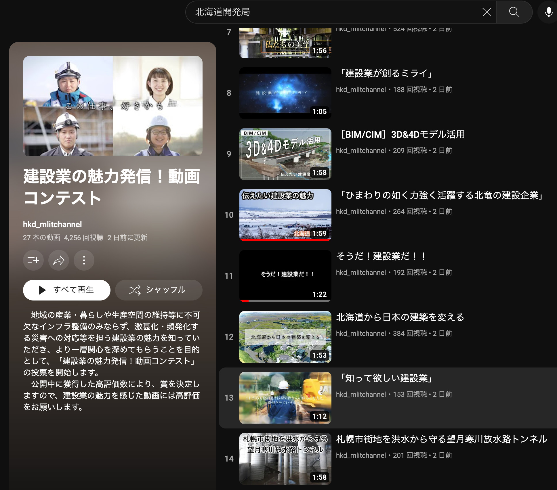557x490 pixels.
Task: Open the 私たちの美学 thumbnail at the top
Action: tap(285, 43)
